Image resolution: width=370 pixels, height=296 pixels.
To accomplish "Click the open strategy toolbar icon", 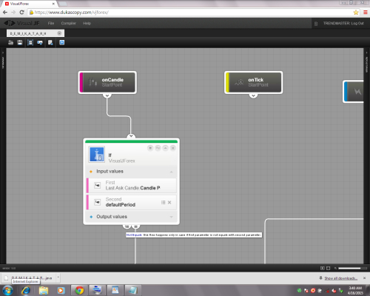I will click(x=10, y=43).
